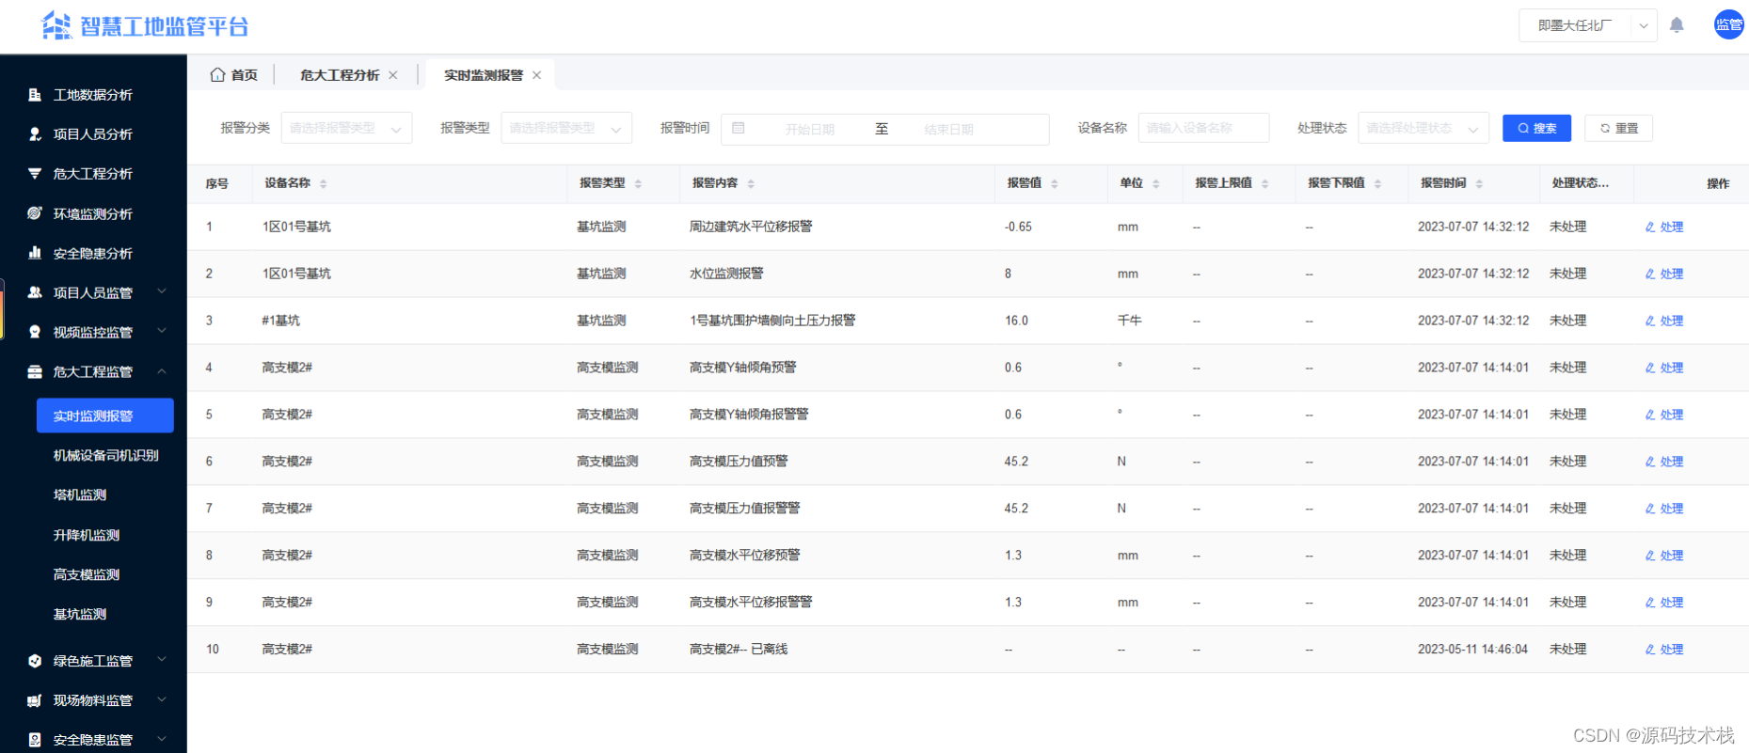
Task: Click the 高支模Y轴倾角预警 cell
Action: [743, 368]
